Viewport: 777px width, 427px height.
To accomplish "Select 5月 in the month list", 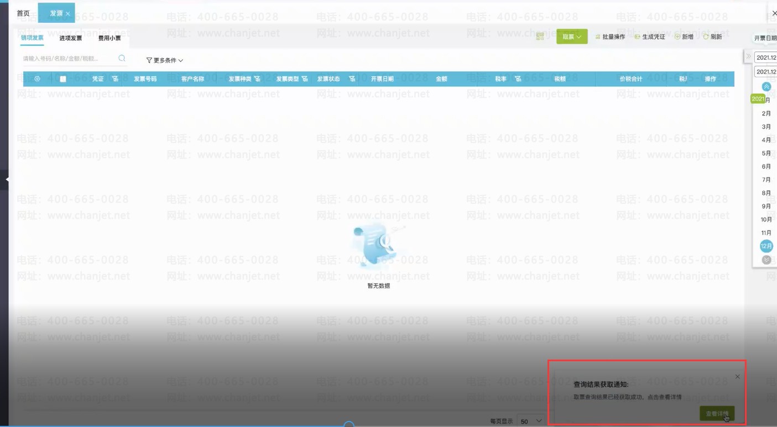I will (766, 153).
